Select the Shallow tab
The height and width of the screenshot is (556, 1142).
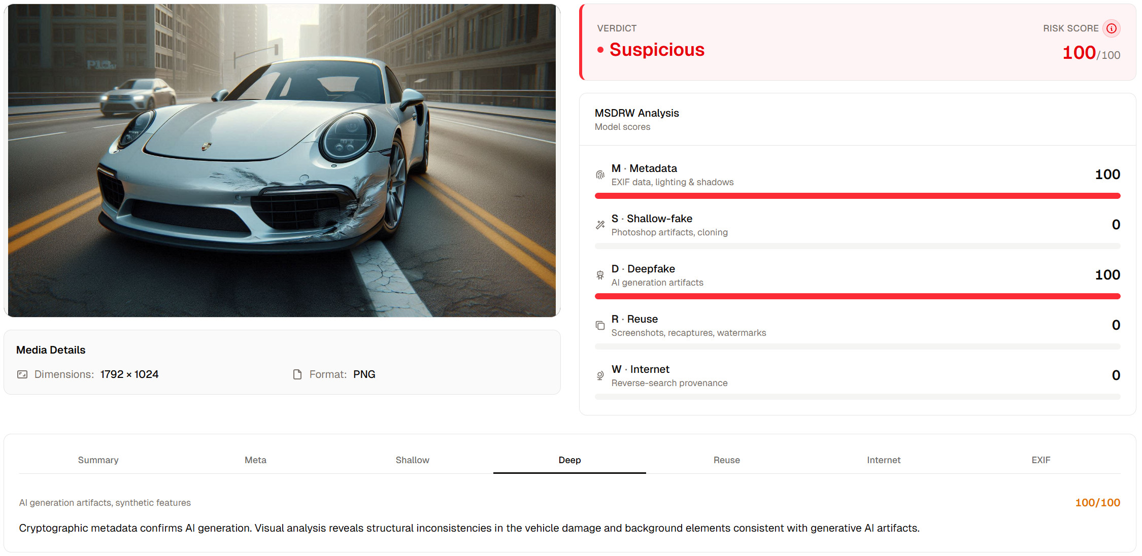[x=413, y=460]
